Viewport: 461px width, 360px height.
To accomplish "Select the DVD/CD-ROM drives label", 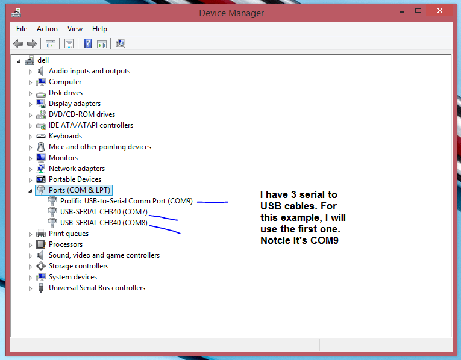I will [82, 114].
